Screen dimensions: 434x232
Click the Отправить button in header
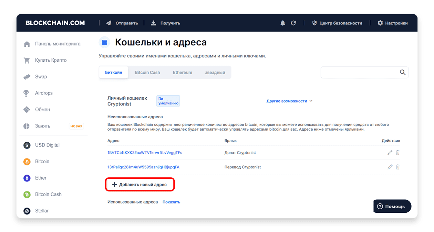pyautogui.click(x=122, y=23)
